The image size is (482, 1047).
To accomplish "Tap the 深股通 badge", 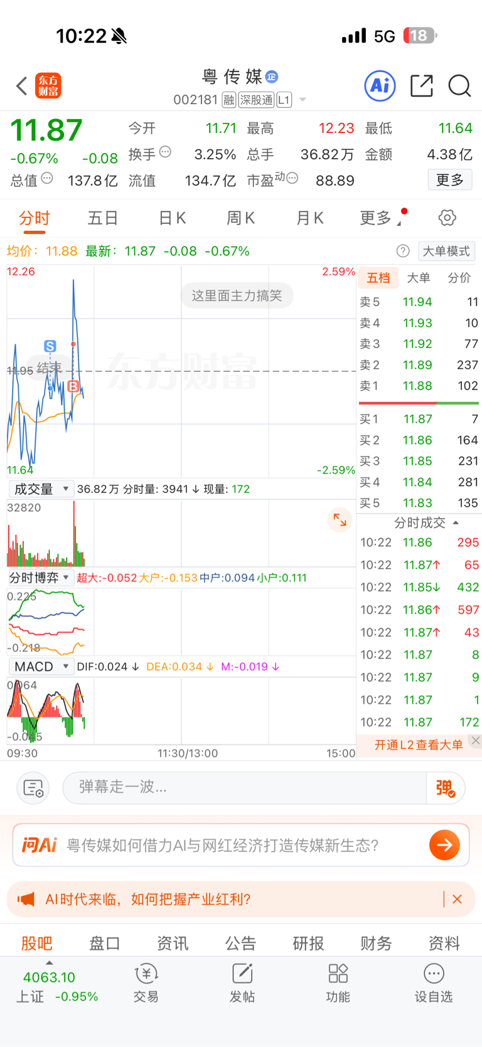I will [x=256, y=100].
